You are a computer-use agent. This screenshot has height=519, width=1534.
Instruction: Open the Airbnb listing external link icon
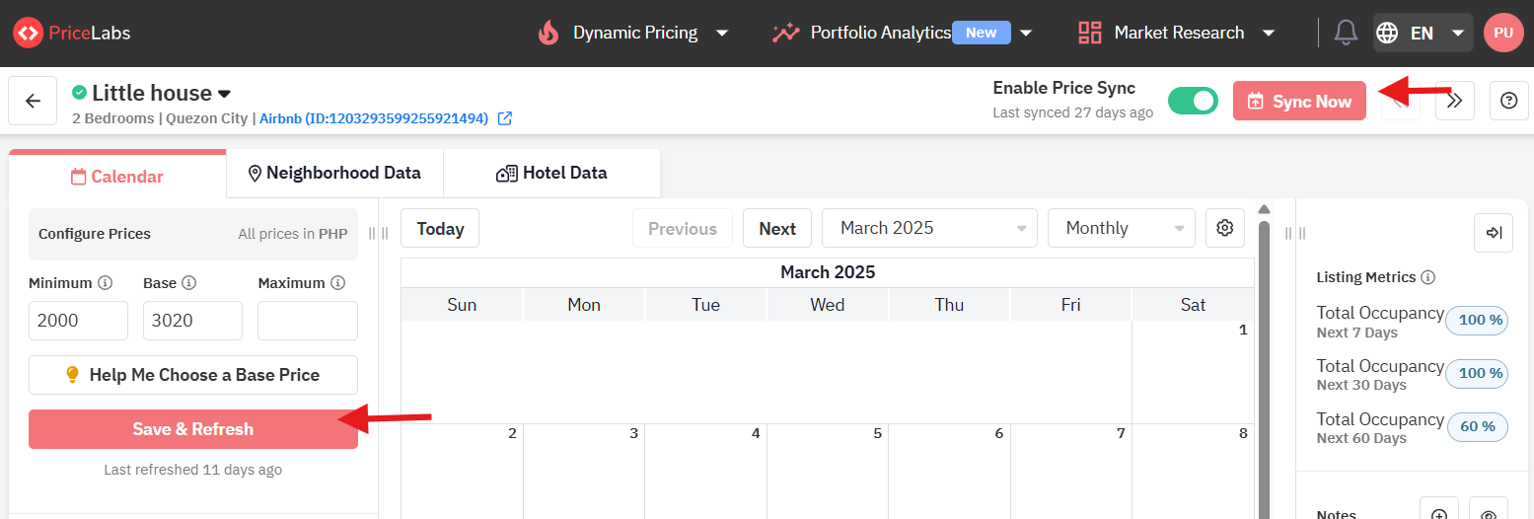coord(504,118)
